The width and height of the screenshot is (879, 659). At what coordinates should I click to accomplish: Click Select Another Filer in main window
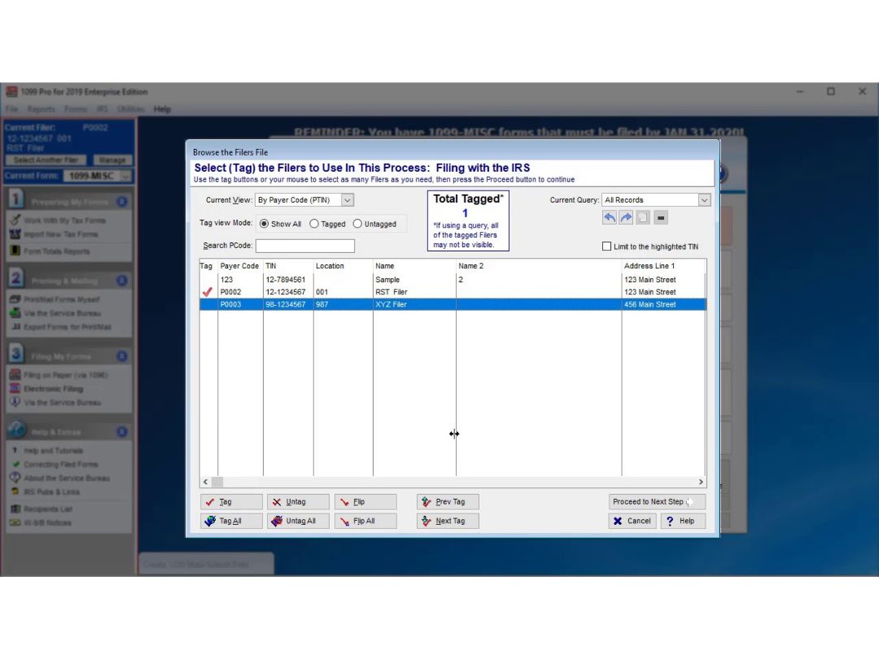46,160
